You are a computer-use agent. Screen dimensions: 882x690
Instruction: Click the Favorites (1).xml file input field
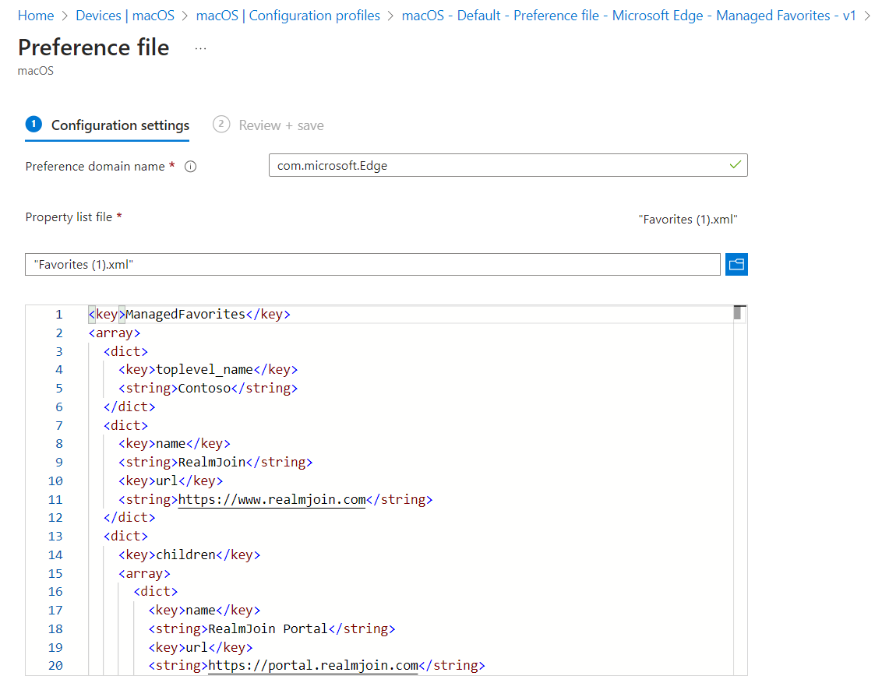[x=372, y=265]
